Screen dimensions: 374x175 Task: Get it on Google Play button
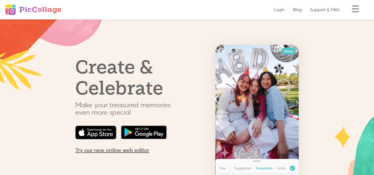(144, 132)
